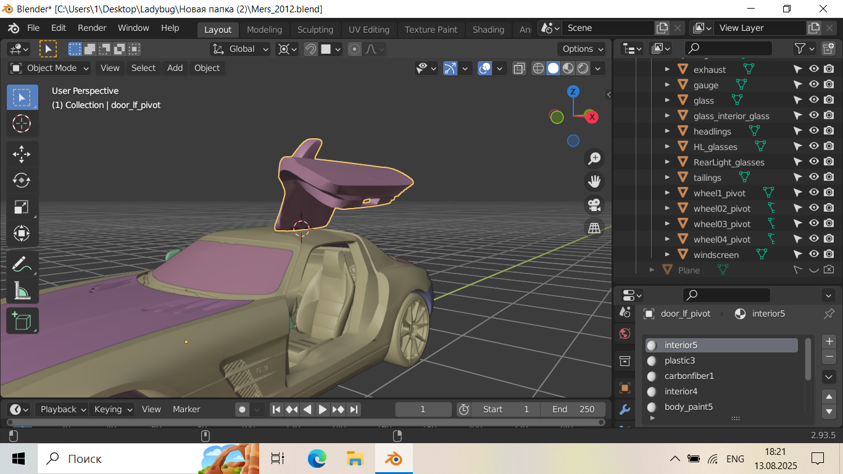Activate the Add Cube tool

(x=22, y=321)
